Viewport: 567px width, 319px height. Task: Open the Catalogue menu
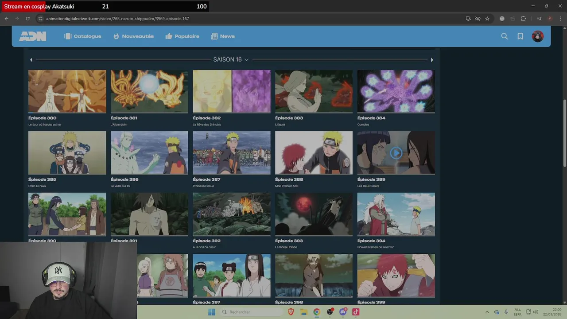point(83,36)
